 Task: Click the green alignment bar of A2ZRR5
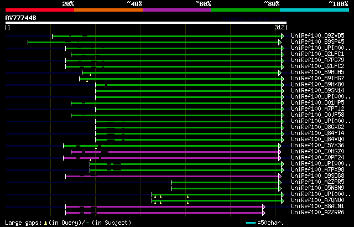225,183
